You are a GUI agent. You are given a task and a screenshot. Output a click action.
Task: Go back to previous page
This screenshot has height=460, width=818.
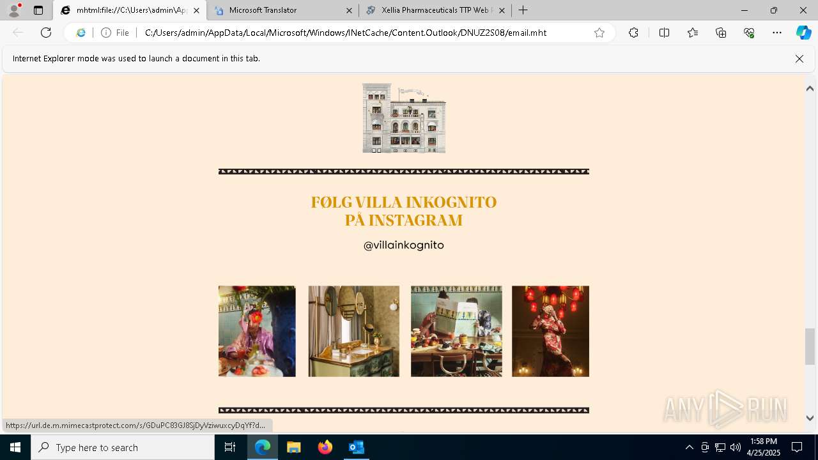(x=18, y=33)
